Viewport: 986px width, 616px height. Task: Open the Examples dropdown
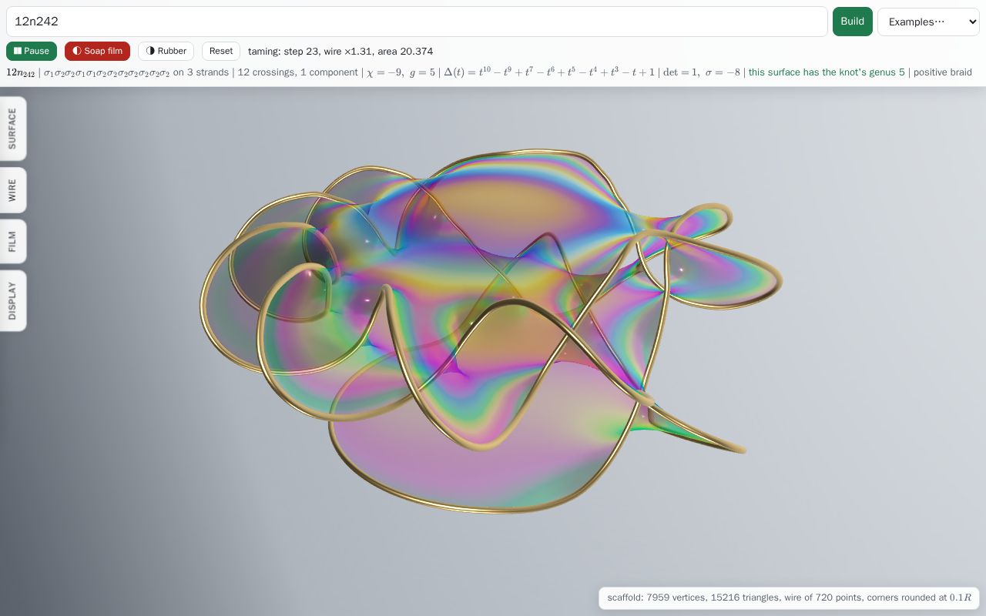pos(928,22)
